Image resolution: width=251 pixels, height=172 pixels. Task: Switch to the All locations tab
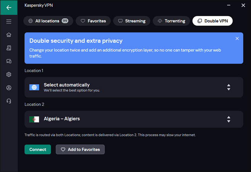tap(48, 21)
